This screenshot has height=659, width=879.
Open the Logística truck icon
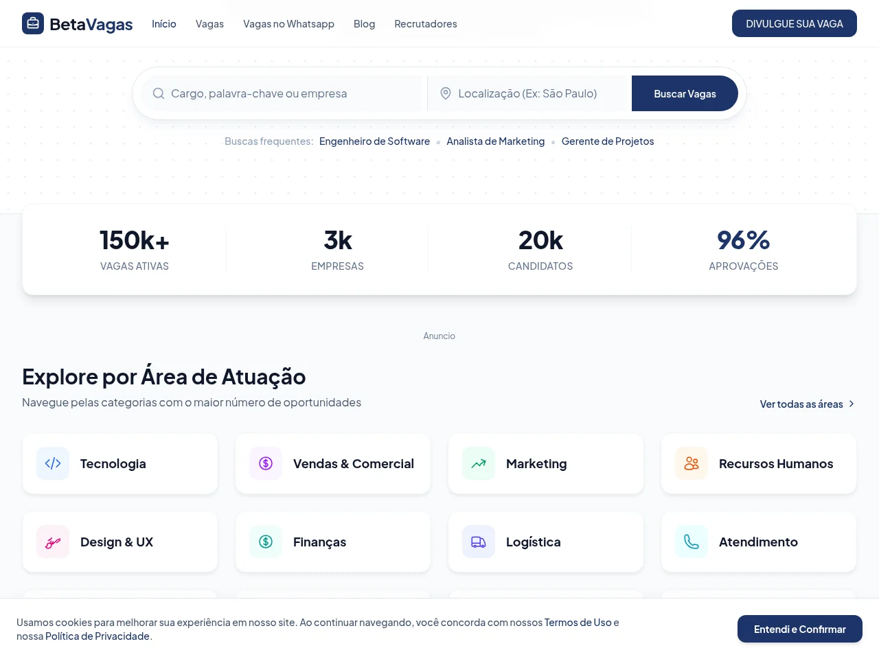[x=479, y=542]
